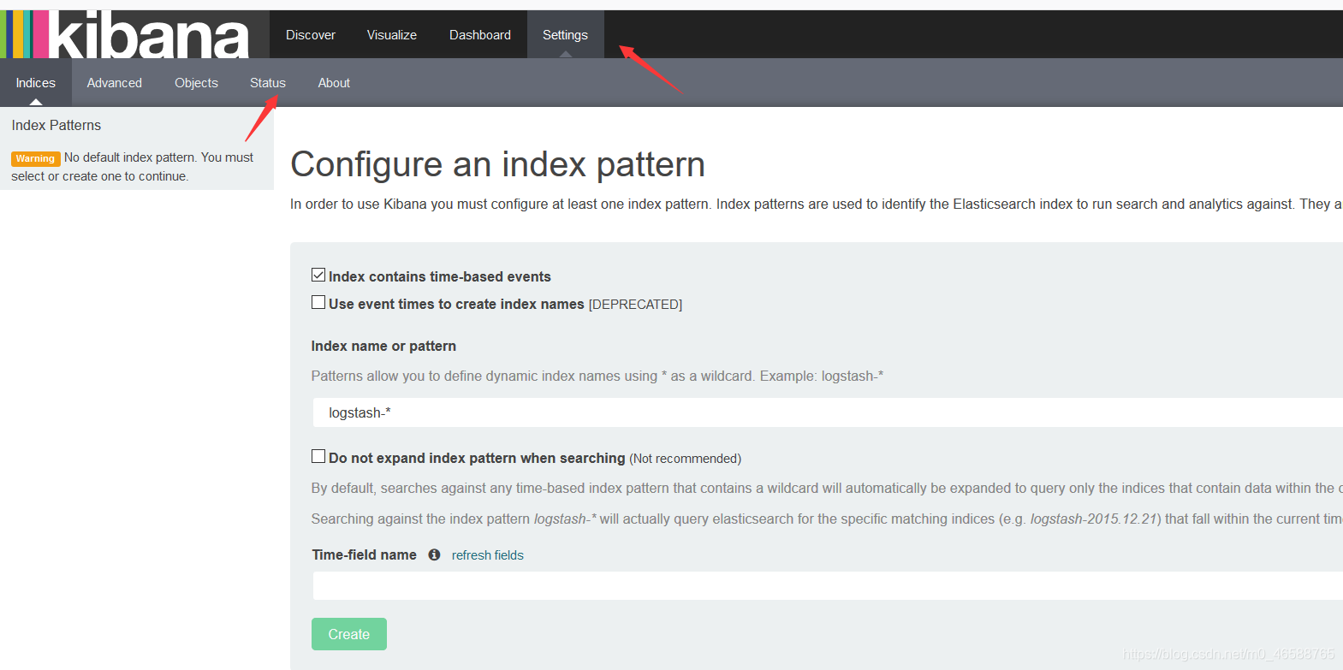Click the refresh fields link
This screenshot has width=1343, height=670.
[488, 555]
